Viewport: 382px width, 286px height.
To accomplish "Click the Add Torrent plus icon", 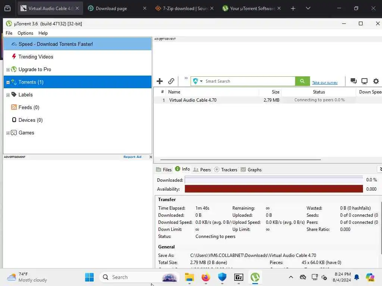I will 160,81.
